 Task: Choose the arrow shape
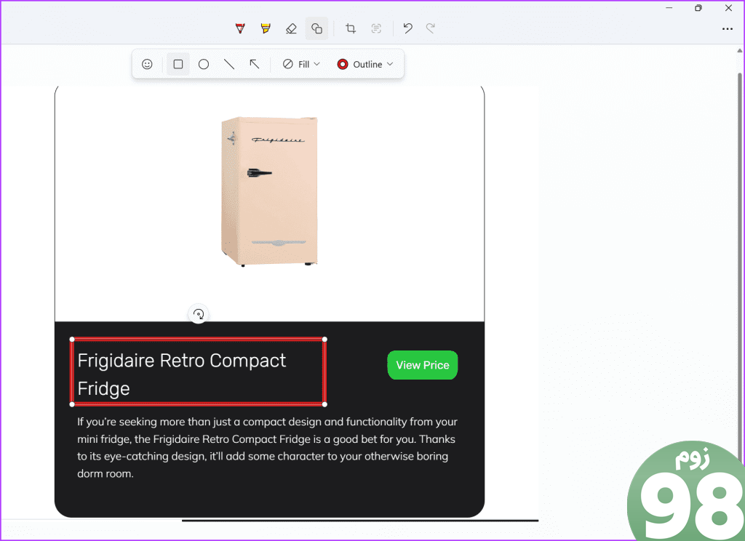coord(255,64)
